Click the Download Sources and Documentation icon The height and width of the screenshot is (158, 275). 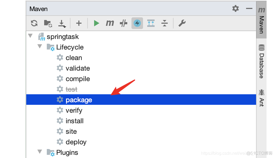(62, 23)
